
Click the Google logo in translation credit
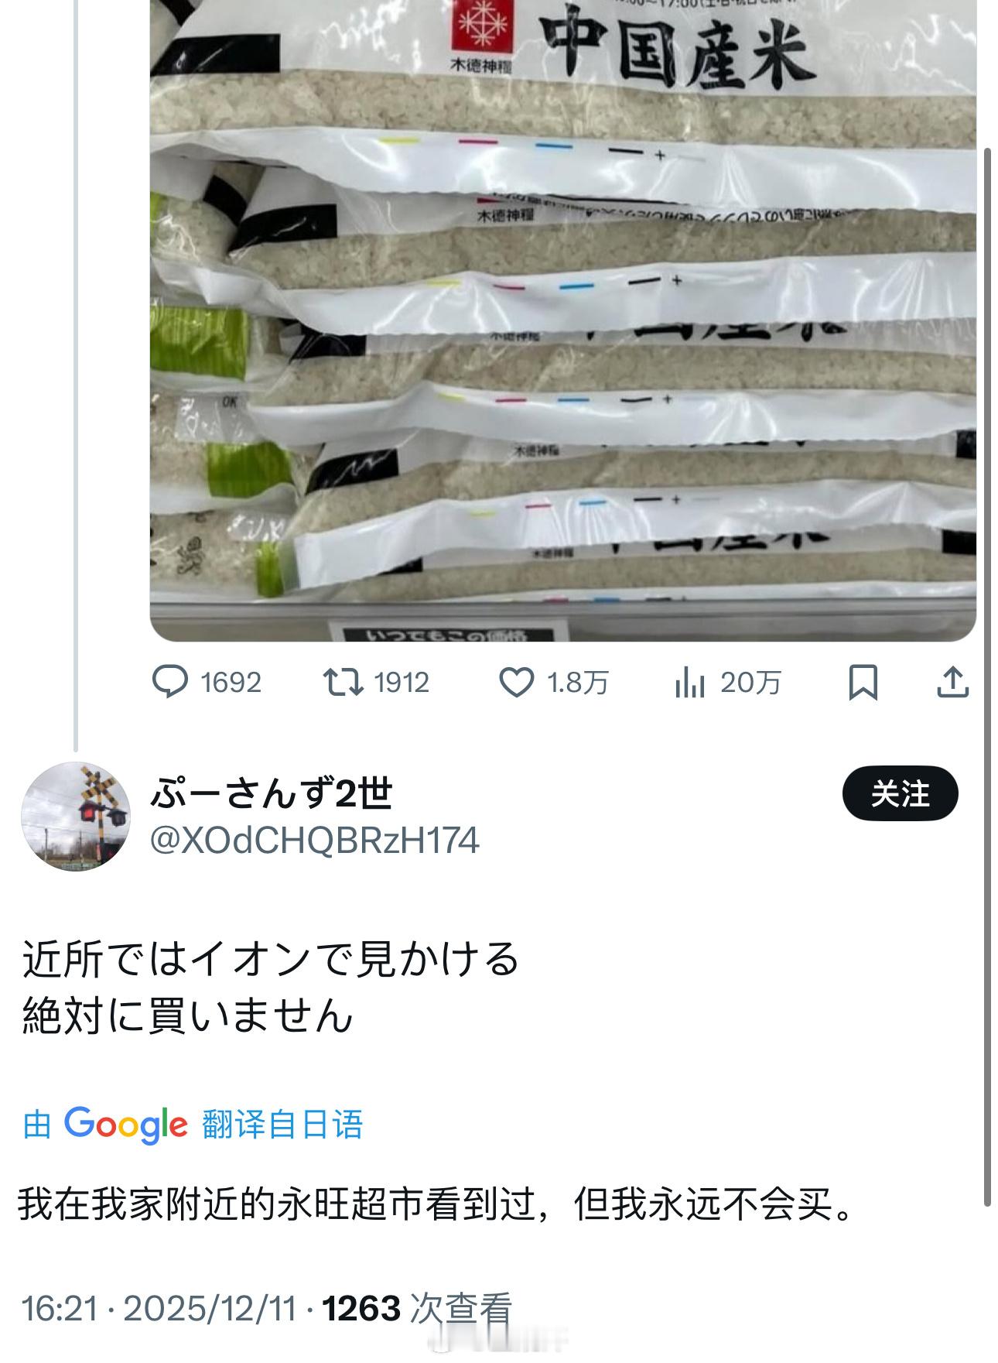tap(125, 1125)
